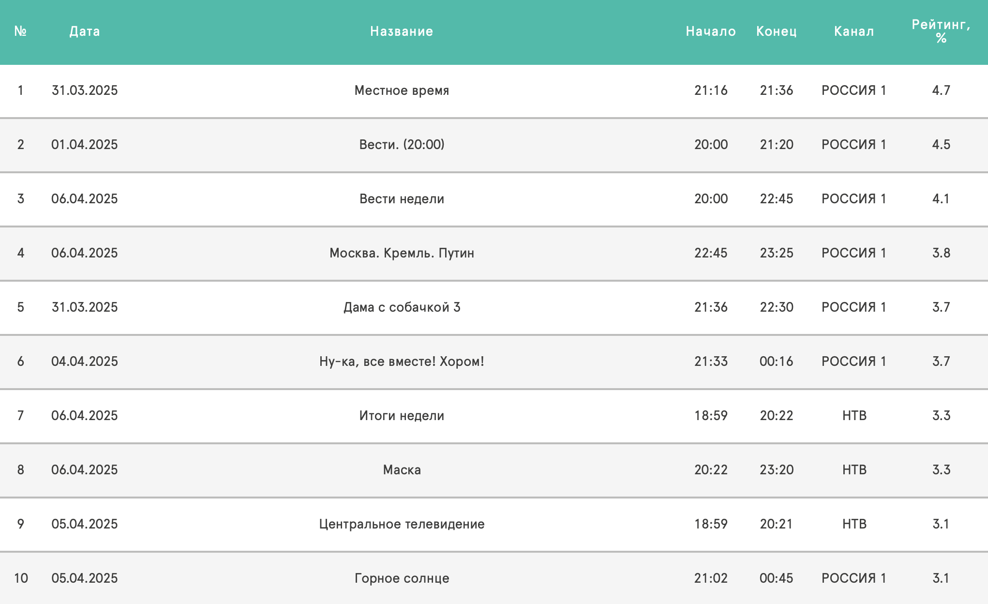This screenshot has width=988, height=604.
Task: Click date 31.03.2025 in the Местное время row
Action: pyautogui.click(x=85, y=91)
